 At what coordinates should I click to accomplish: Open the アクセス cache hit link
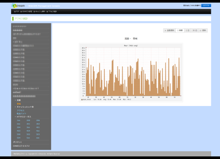coord(21,110)
